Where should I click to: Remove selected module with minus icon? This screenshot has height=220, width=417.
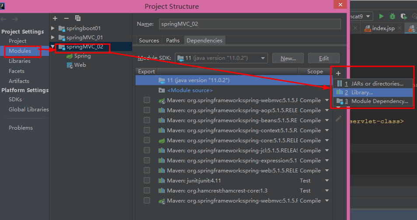(66, 18)
